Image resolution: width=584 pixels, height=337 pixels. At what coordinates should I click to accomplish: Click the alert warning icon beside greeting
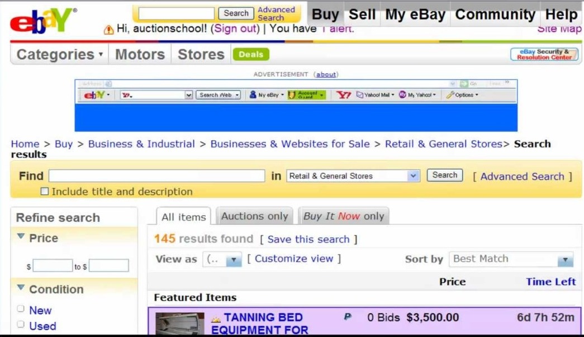click(109, 30)
